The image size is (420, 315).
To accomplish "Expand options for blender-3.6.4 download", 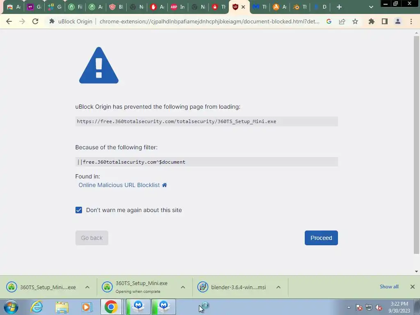I will point(278,287).
